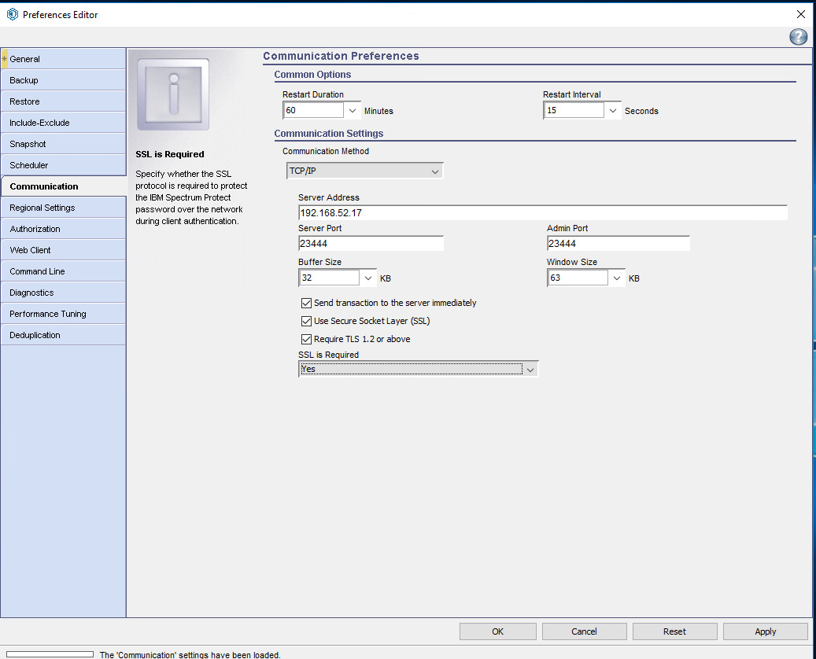The width and height of the screenshot is (816, 659).
Task: Click the Preferences Editor title bar icon
Action: point(12,14)
